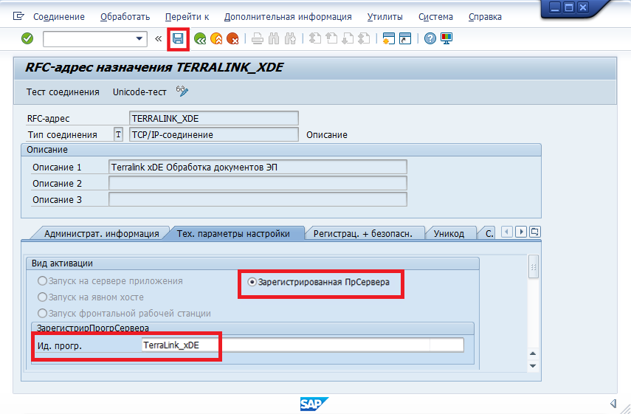Click the Save diskette icon
The height and width of the screenshot is (414, 631).
pos(178,39)
